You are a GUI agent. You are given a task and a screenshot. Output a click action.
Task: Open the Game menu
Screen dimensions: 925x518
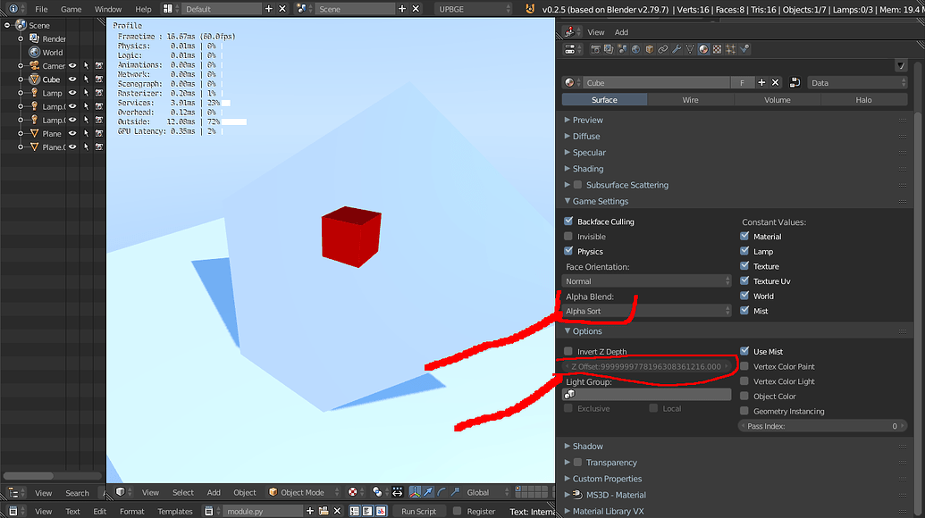(x=71, y=9)
